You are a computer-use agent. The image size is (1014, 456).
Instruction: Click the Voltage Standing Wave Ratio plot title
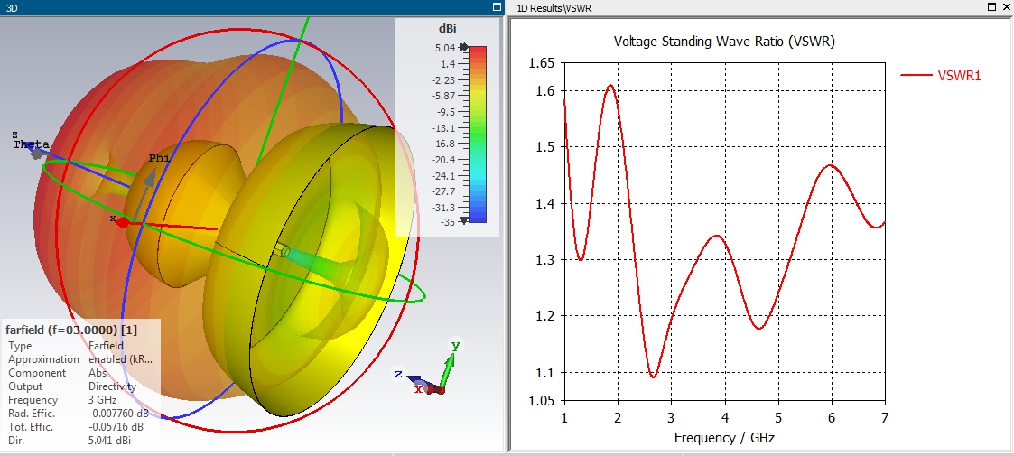[725, 42]
